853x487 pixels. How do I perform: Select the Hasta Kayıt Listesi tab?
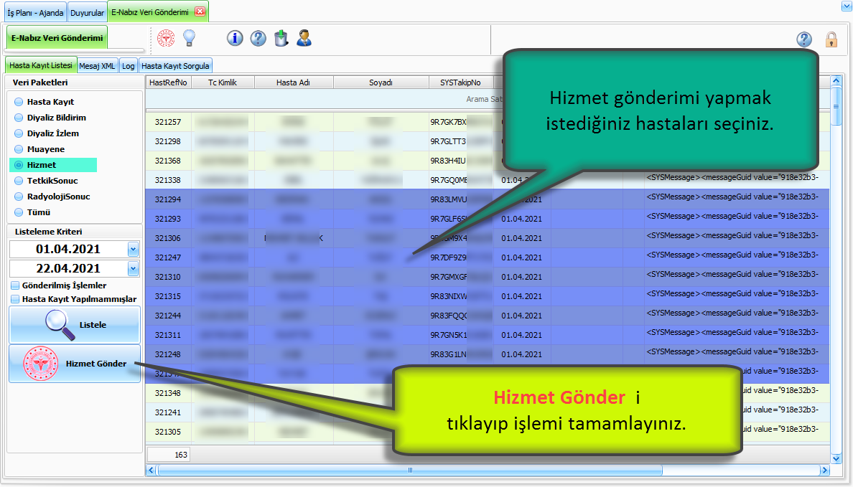point(41,65)
